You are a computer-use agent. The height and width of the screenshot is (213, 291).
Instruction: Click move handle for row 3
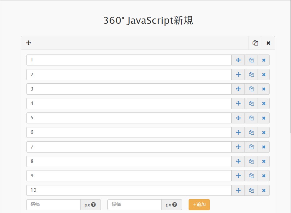tap(238, 89)
